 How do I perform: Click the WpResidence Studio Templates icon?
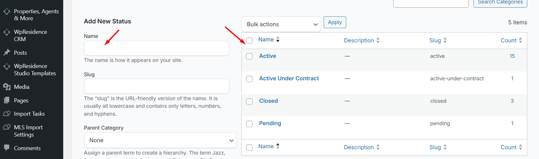pos(7,66)
